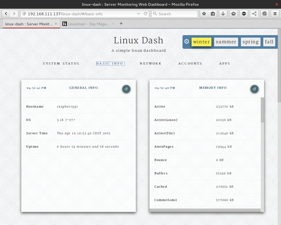Click the Memory Info panel title

point(213,88)
